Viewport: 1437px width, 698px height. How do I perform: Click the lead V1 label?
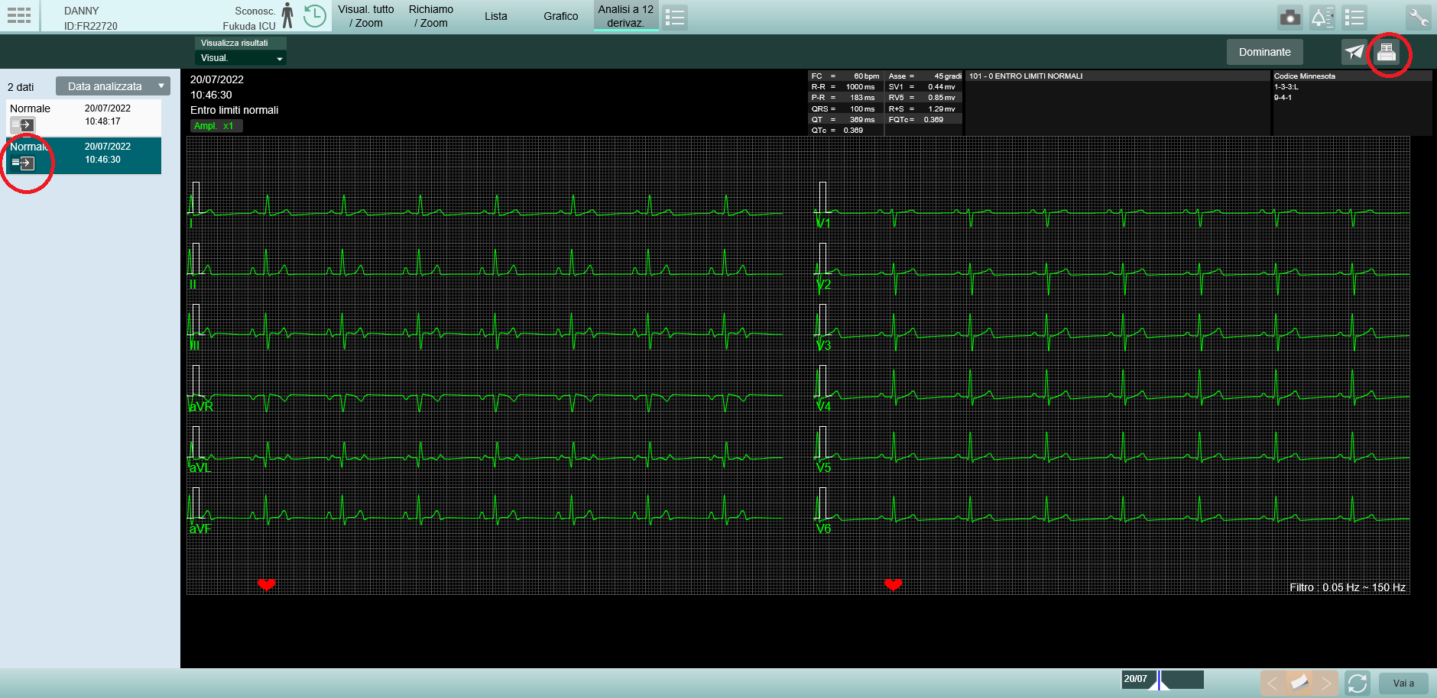coord(823,223)
